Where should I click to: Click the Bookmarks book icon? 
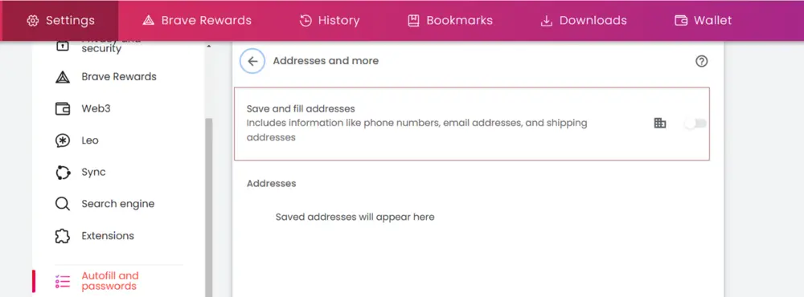(413, 21)
